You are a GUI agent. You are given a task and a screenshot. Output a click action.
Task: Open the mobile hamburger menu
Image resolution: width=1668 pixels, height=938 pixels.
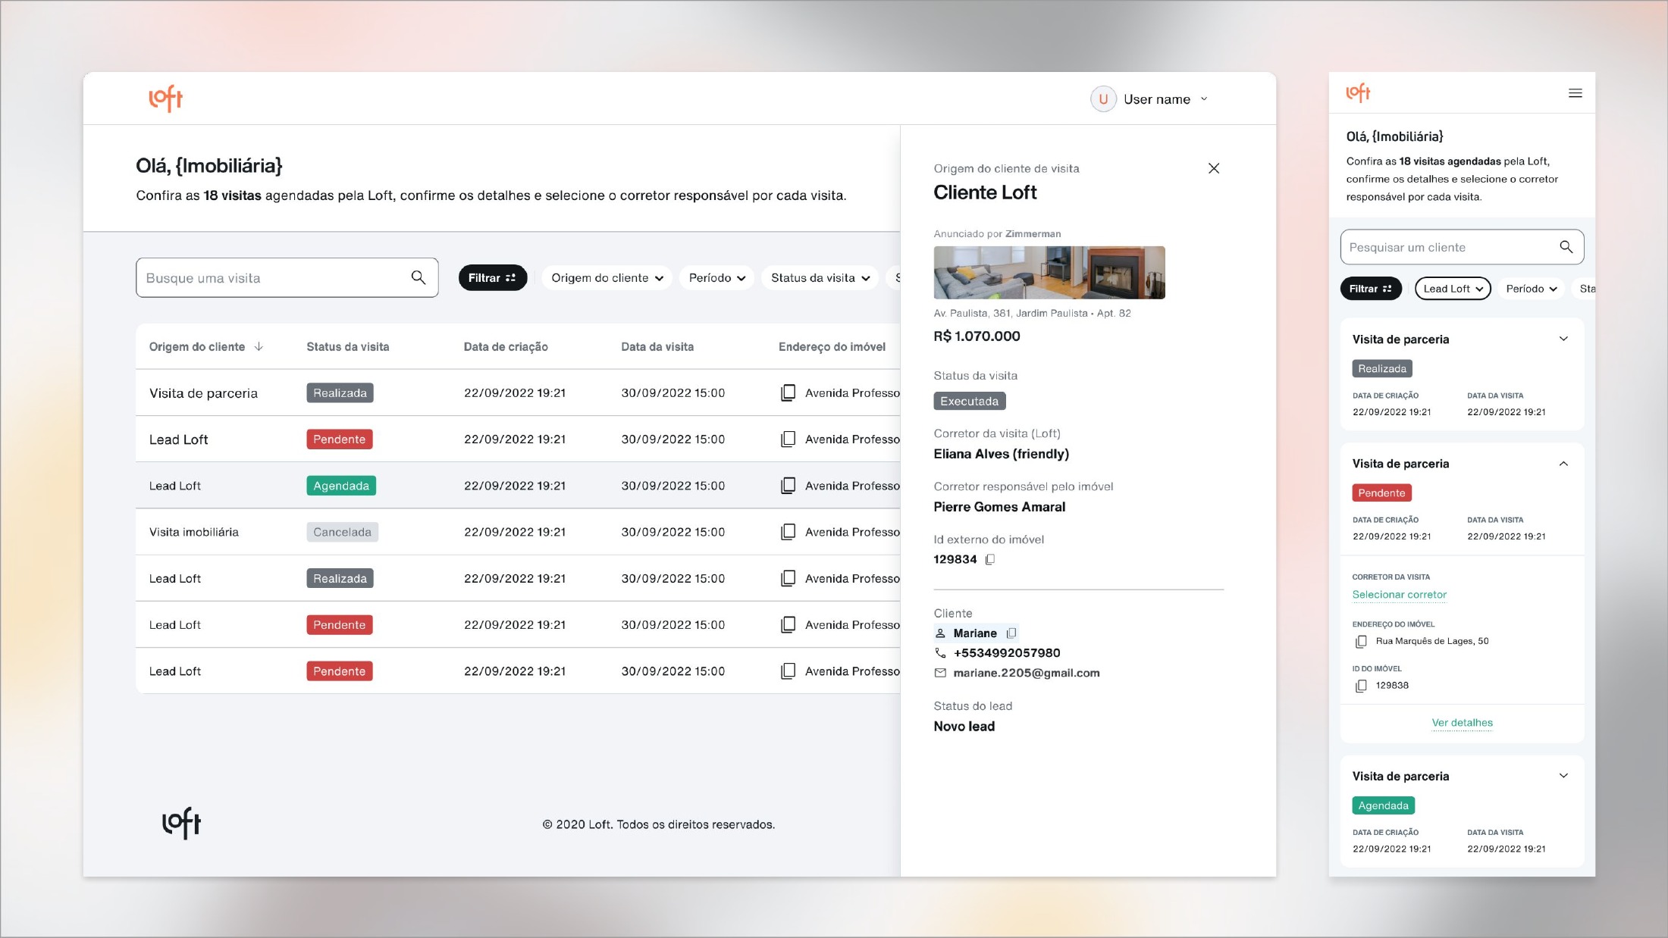tap(1576, 93)
